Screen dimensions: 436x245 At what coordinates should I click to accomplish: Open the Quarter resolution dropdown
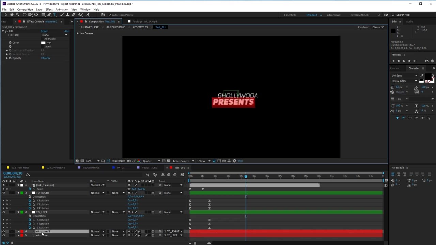152,161
